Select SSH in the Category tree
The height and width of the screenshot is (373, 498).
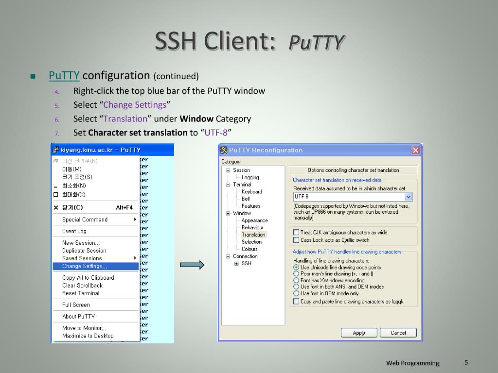click(247, 264)
